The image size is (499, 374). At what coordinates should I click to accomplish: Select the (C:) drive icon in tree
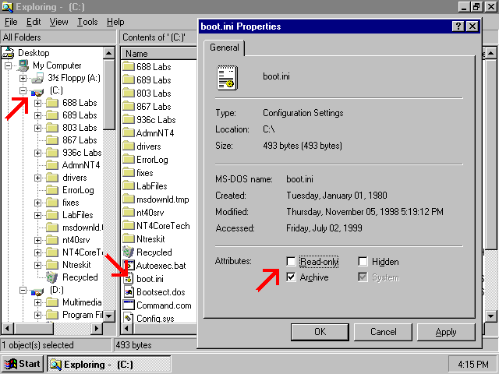coord(37,92)
